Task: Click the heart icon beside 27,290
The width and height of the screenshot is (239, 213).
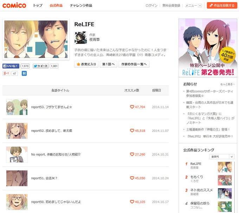Action: click(x=132, y=154)
